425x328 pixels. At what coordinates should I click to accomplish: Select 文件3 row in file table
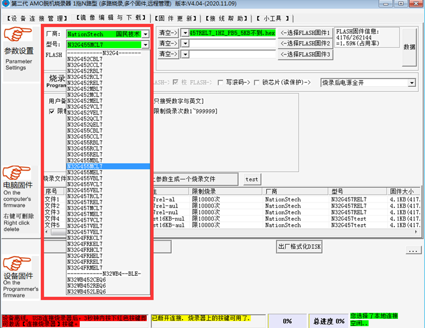coord(232,212)
